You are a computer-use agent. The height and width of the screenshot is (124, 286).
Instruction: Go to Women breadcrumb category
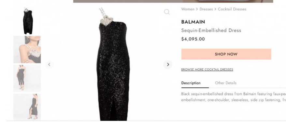(188, 9)
